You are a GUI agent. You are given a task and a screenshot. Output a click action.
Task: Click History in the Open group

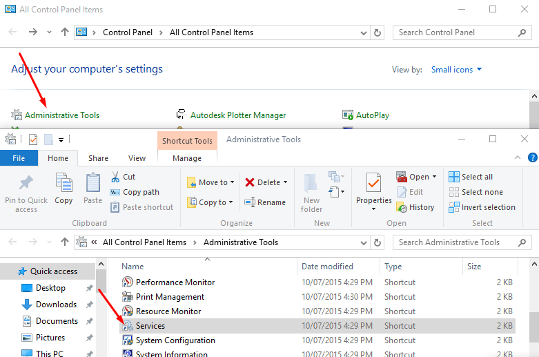click(415, 207)
